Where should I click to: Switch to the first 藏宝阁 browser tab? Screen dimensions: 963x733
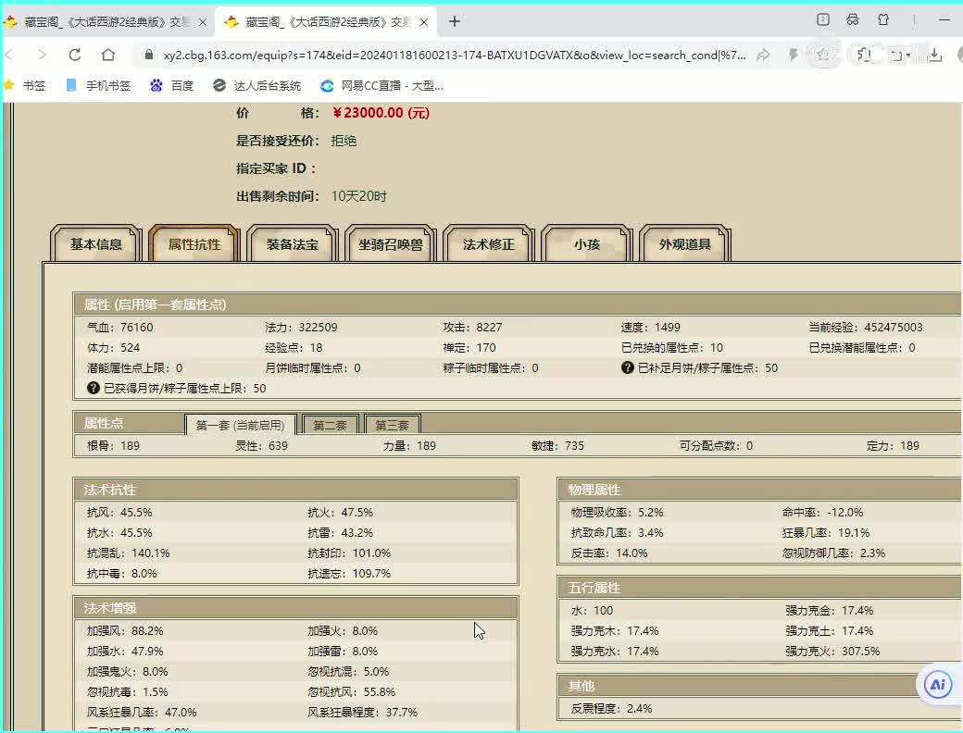click(x=106, y=22)
